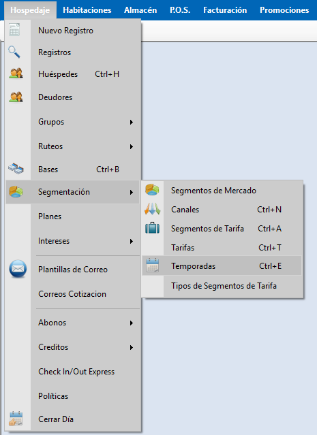Viewport: 317px width, 435px height.
Task: Select Segmentación menu entry
Action: point(72,192)
